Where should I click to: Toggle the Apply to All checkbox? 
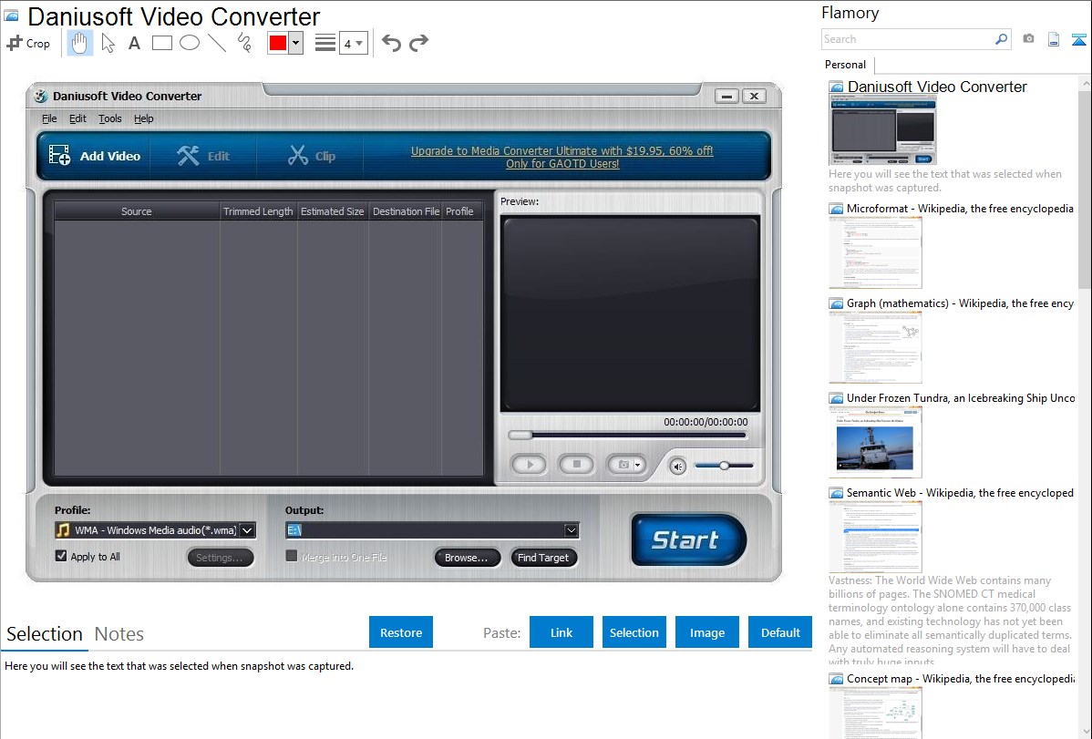point(61,556)
